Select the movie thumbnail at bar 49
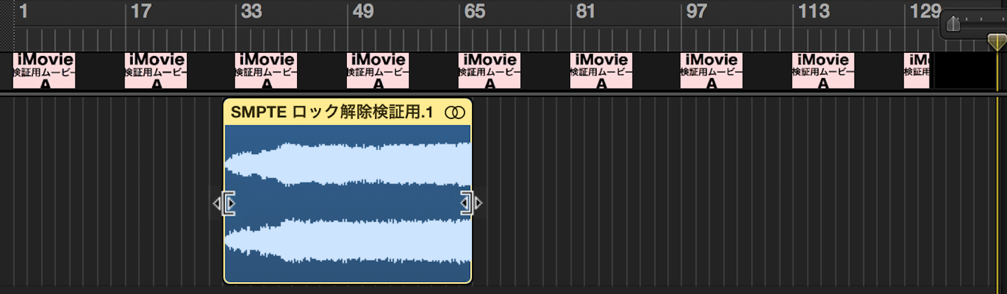1007x294 pixels. pyautogui.click(x=378, y=70)
